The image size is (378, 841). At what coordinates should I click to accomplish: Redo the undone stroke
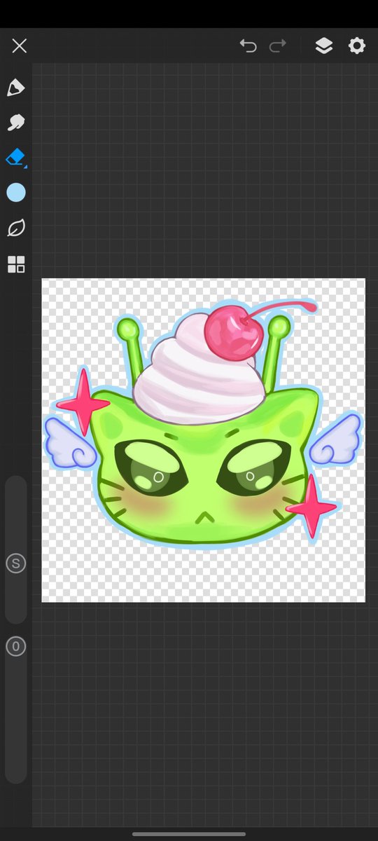[x=278, y=46]
